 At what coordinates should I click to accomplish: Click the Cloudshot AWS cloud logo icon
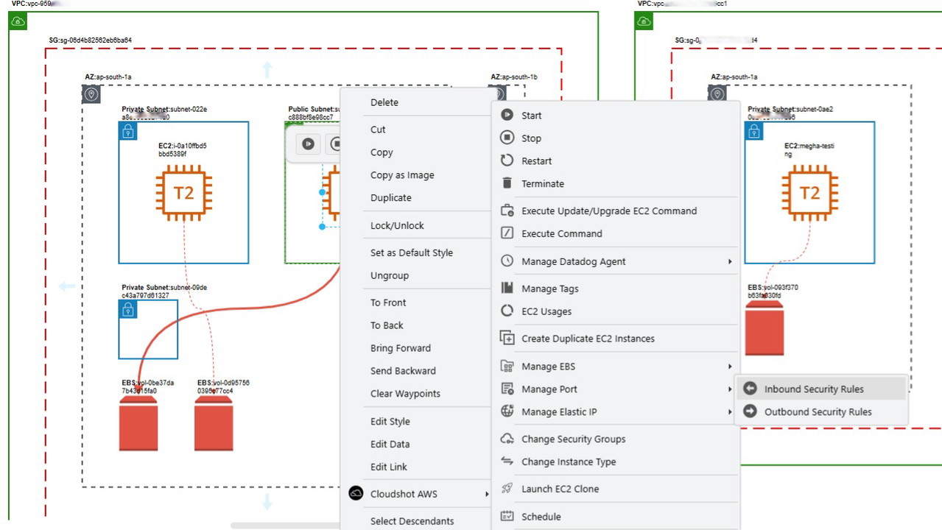click(x=356, y=494)
